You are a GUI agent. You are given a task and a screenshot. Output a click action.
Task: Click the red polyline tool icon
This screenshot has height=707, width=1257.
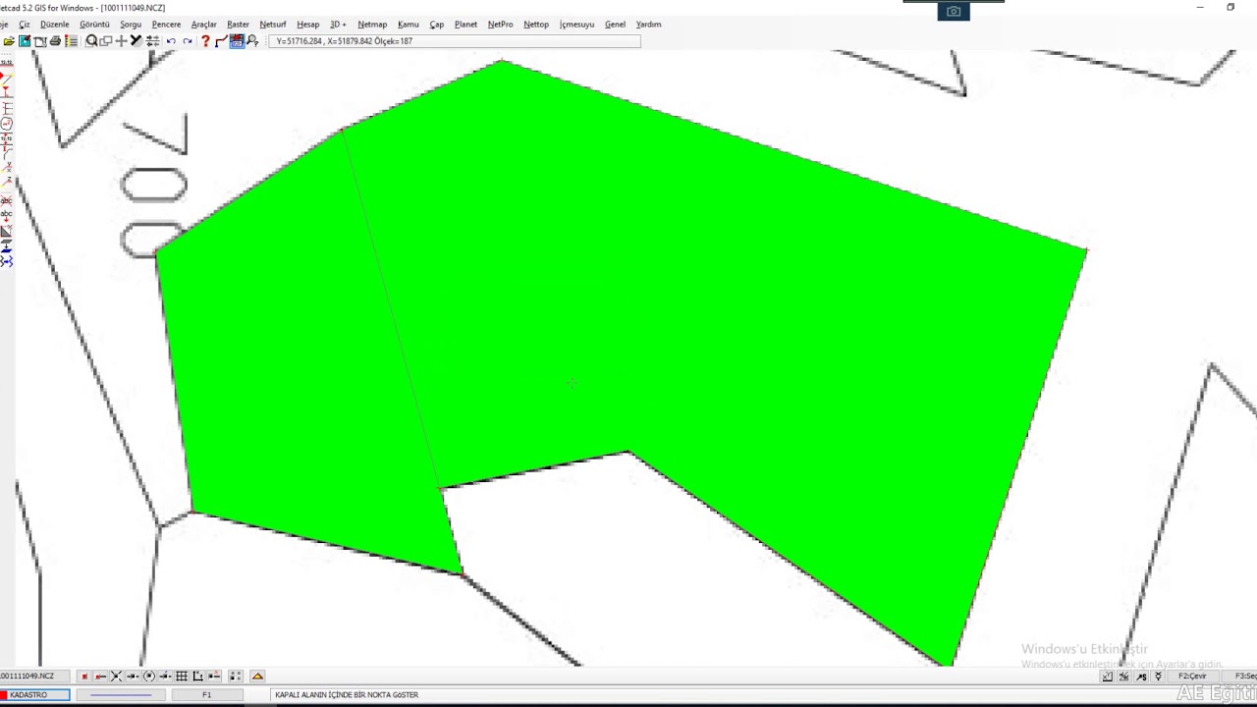[x=221, y=41]
